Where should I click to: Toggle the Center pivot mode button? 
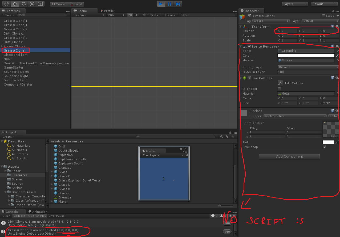coord(59,4)
